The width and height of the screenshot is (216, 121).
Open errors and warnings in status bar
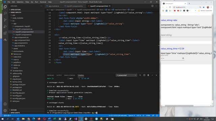(x=7, y=116)
